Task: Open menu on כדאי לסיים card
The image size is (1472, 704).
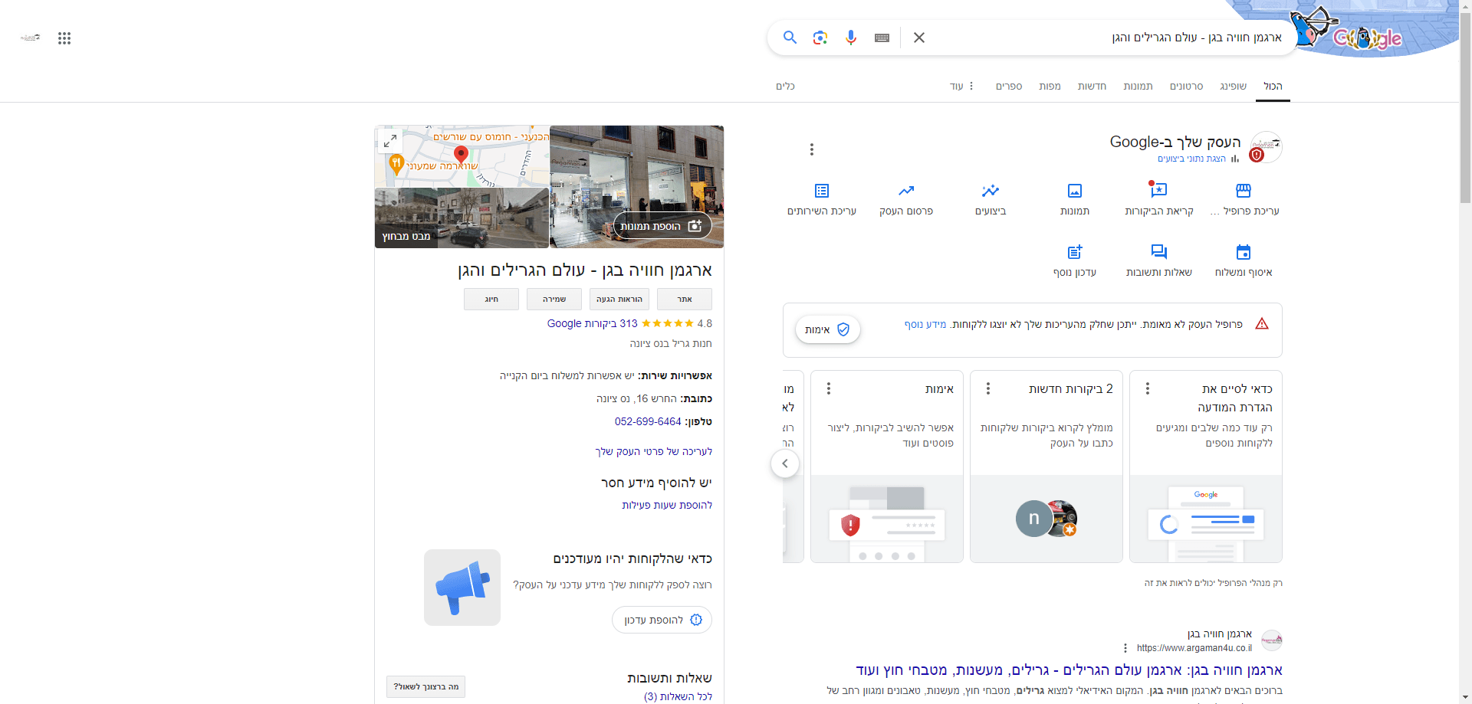Action: click(x=1148, y=388)
